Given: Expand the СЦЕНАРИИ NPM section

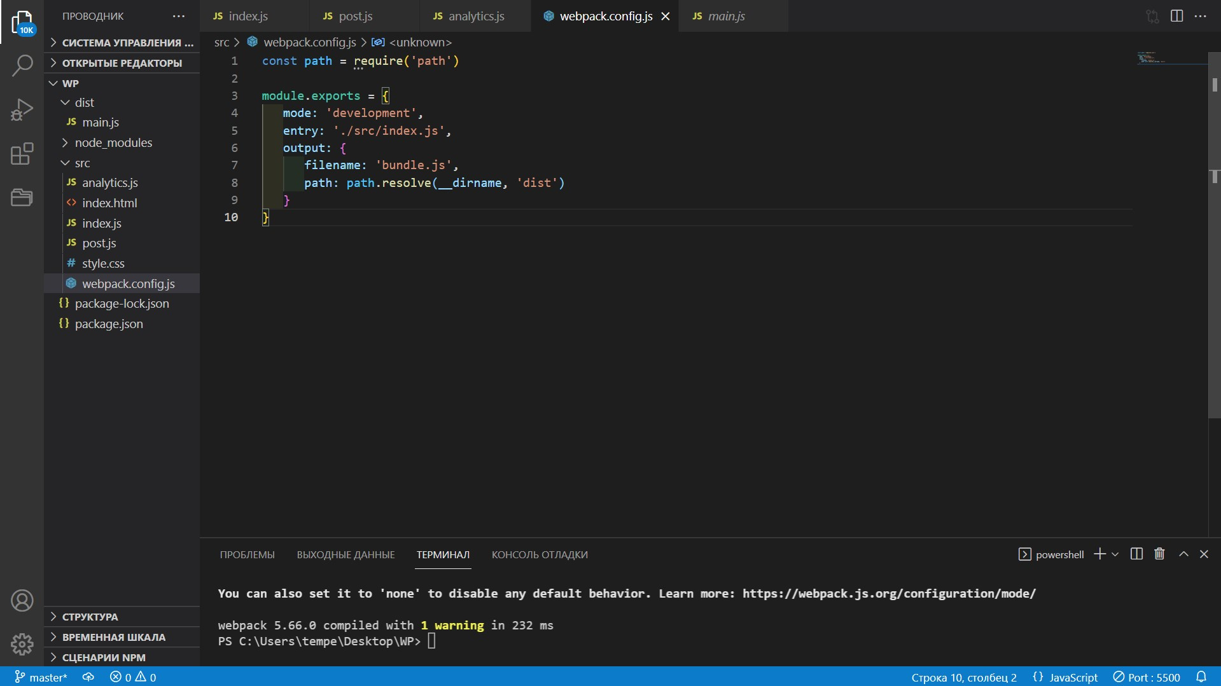Looking at the screenshot, I should point(122,657).
